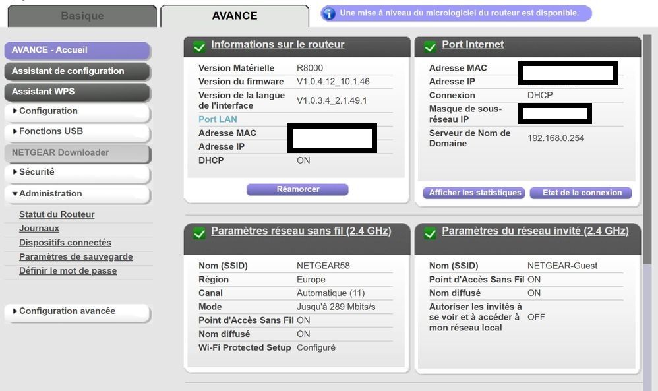The height and width of the screenshot is (391, 658).
Task: Click the Port LAN label
Action: point(218,119)
